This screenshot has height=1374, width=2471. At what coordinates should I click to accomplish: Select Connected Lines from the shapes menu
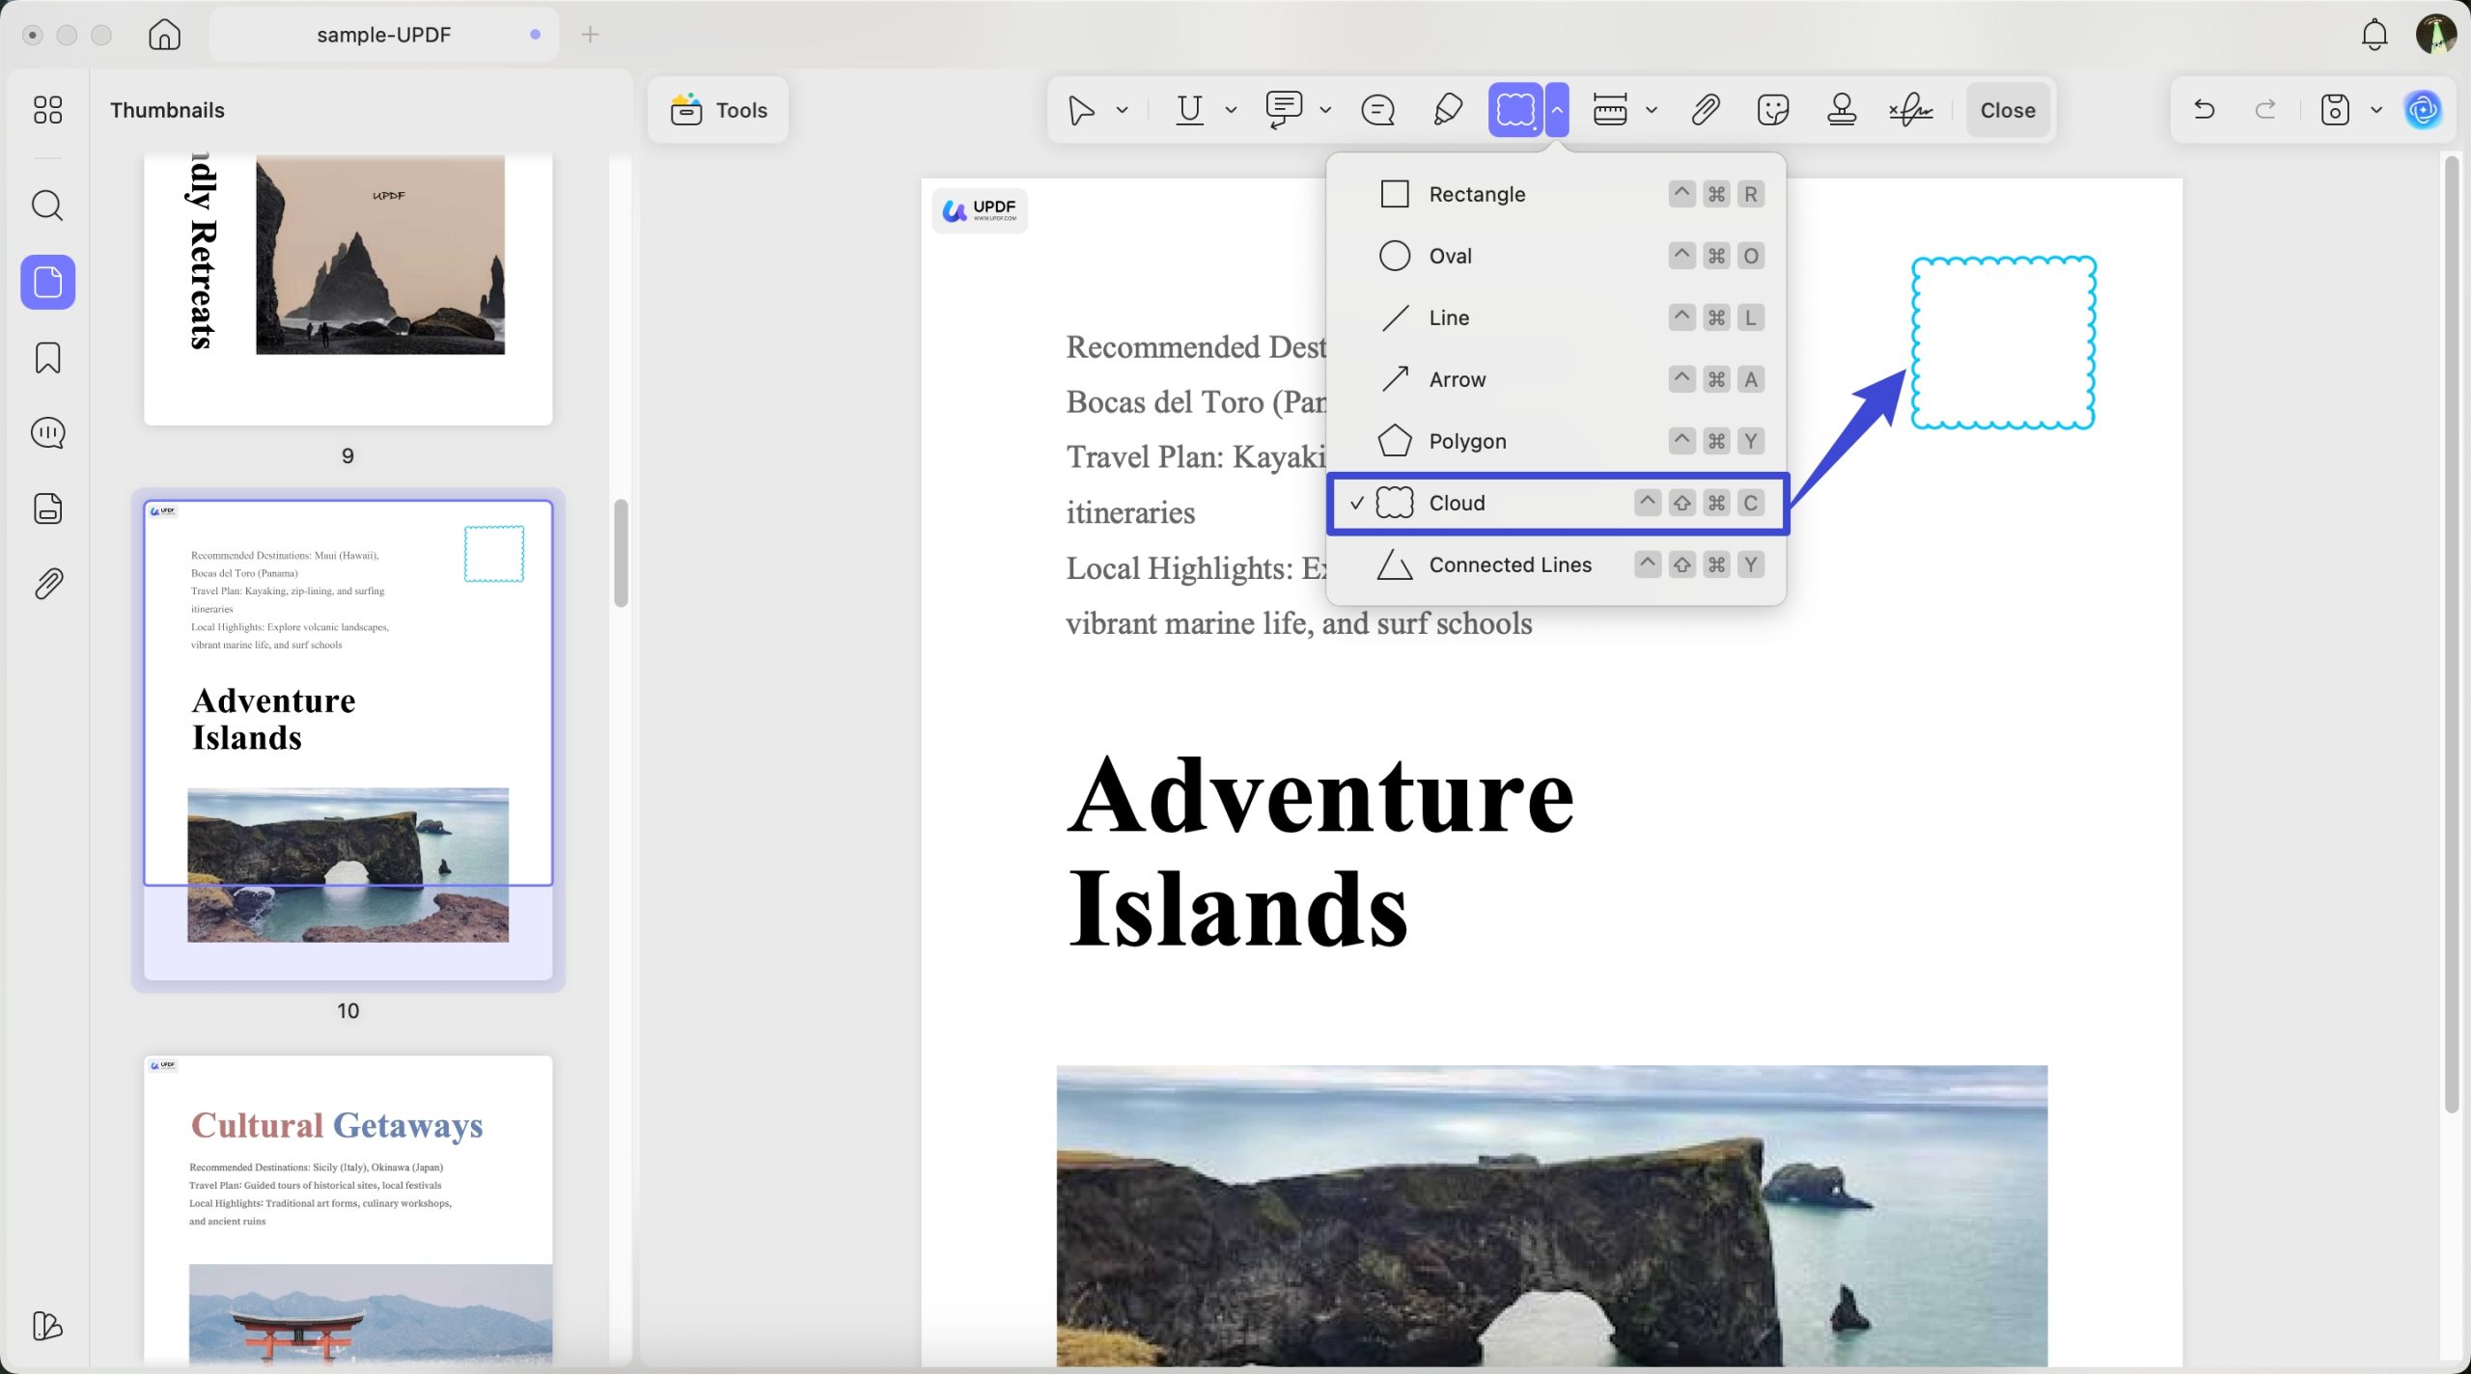1510,564
